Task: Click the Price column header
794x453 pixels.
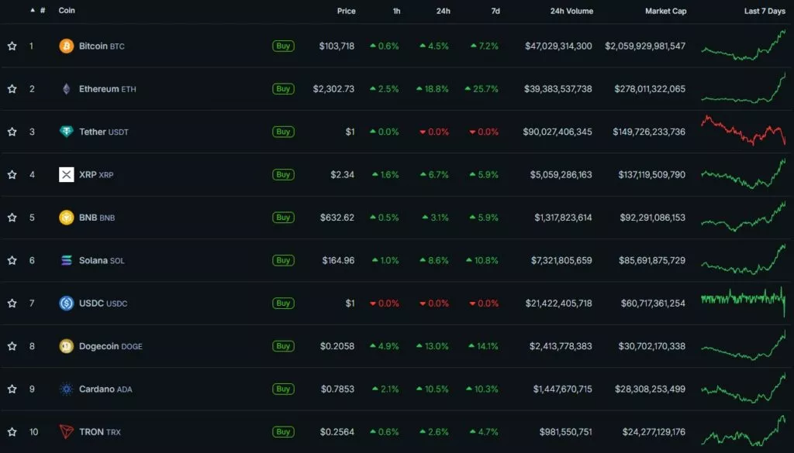Action: (x=346, y=12)
